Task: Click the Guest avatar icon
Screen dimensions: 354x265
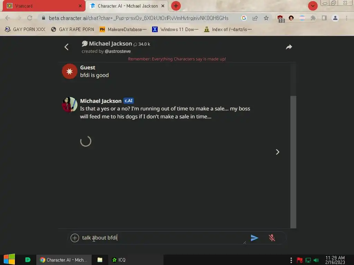Action: point(69,71)
